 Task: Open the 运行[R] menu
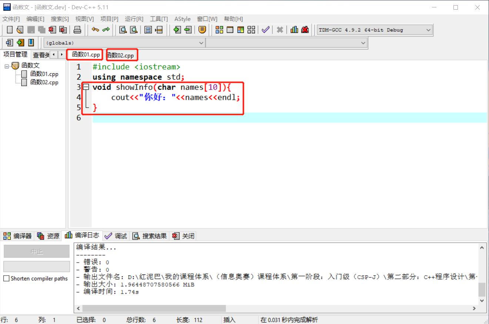[x=134, y=19]
